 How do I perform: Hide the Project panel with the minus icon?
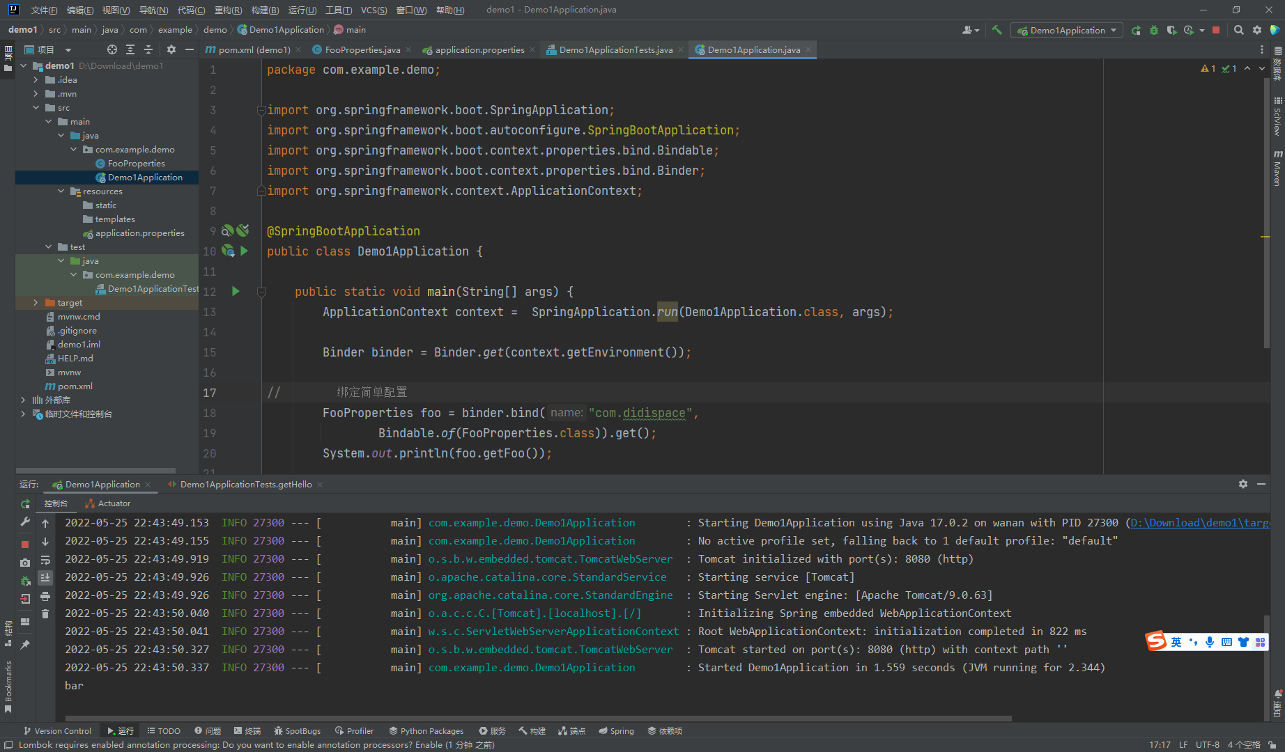(x=190, y=49)
